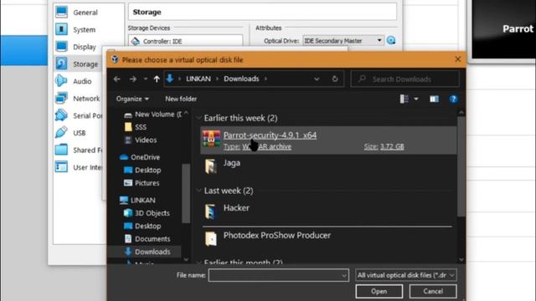Collapse the Last week group
Viewport: 536px width, 301px height.
click(x=198, y=191)
